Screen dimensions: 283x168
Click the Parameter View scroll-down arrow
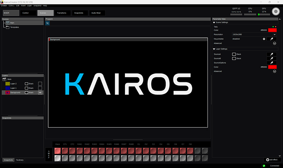(280, 156)
